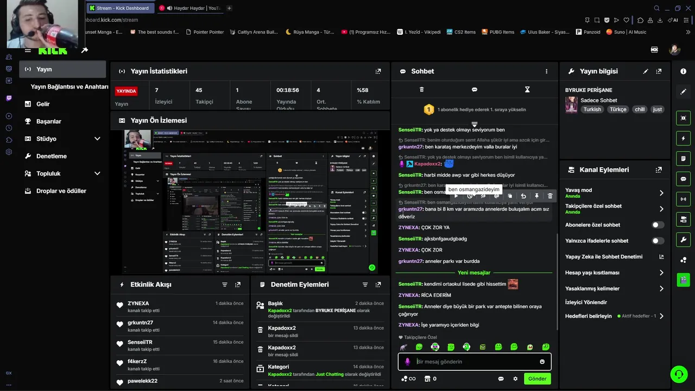This screenshot has height=391, width=695.
Task: Open the profile avatar in Kick header
Action: coord(674,49)
